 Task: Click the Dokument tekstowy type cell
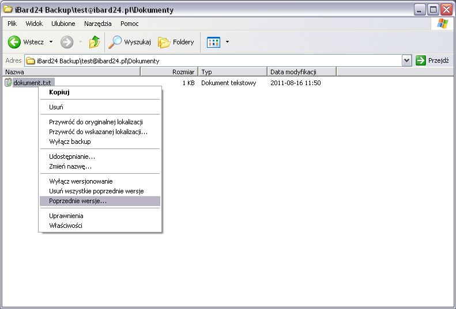[x=229, y=83]
